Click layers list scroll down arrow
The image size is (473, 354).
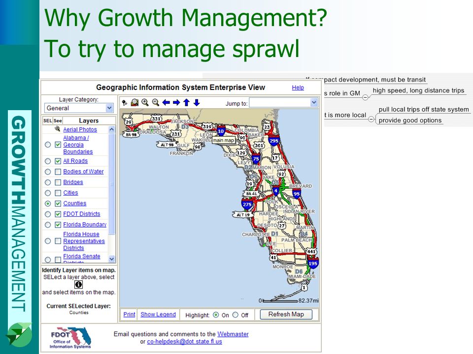[112, 259]
